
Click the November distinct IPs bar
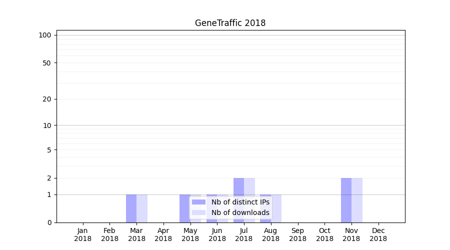tap(346, 200)
